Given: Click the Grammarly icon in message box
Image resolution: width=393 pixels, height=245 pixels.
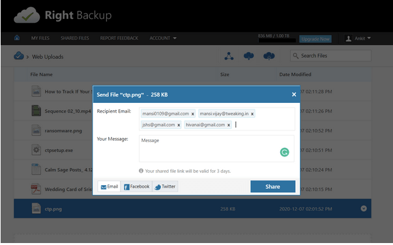Looking at the screenshot, I should point(284,152).
